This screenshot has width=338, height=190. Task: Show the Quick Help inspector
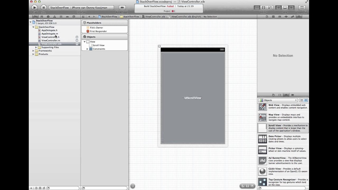[273, 17]
